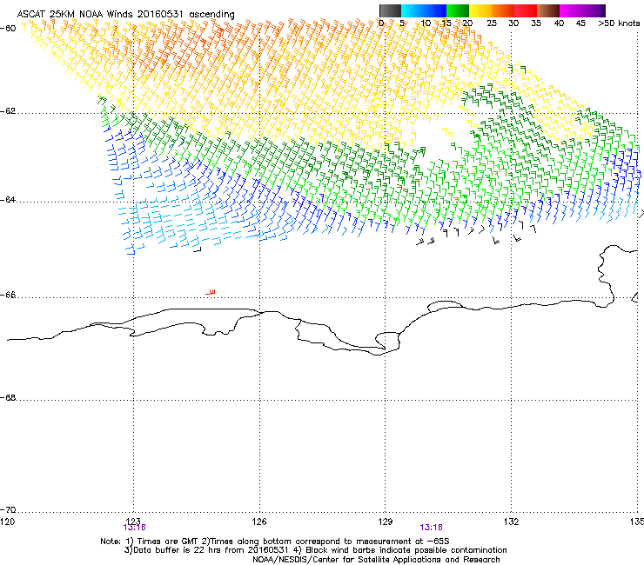Pick the red 30-35 knots legend swatch

click(x=526, y=10)
